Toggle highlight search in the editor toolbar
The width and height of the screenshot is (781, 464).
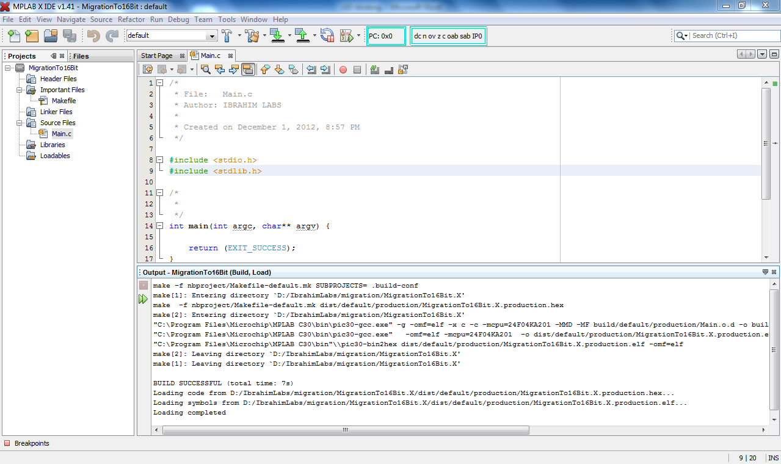tap(247, 69)
